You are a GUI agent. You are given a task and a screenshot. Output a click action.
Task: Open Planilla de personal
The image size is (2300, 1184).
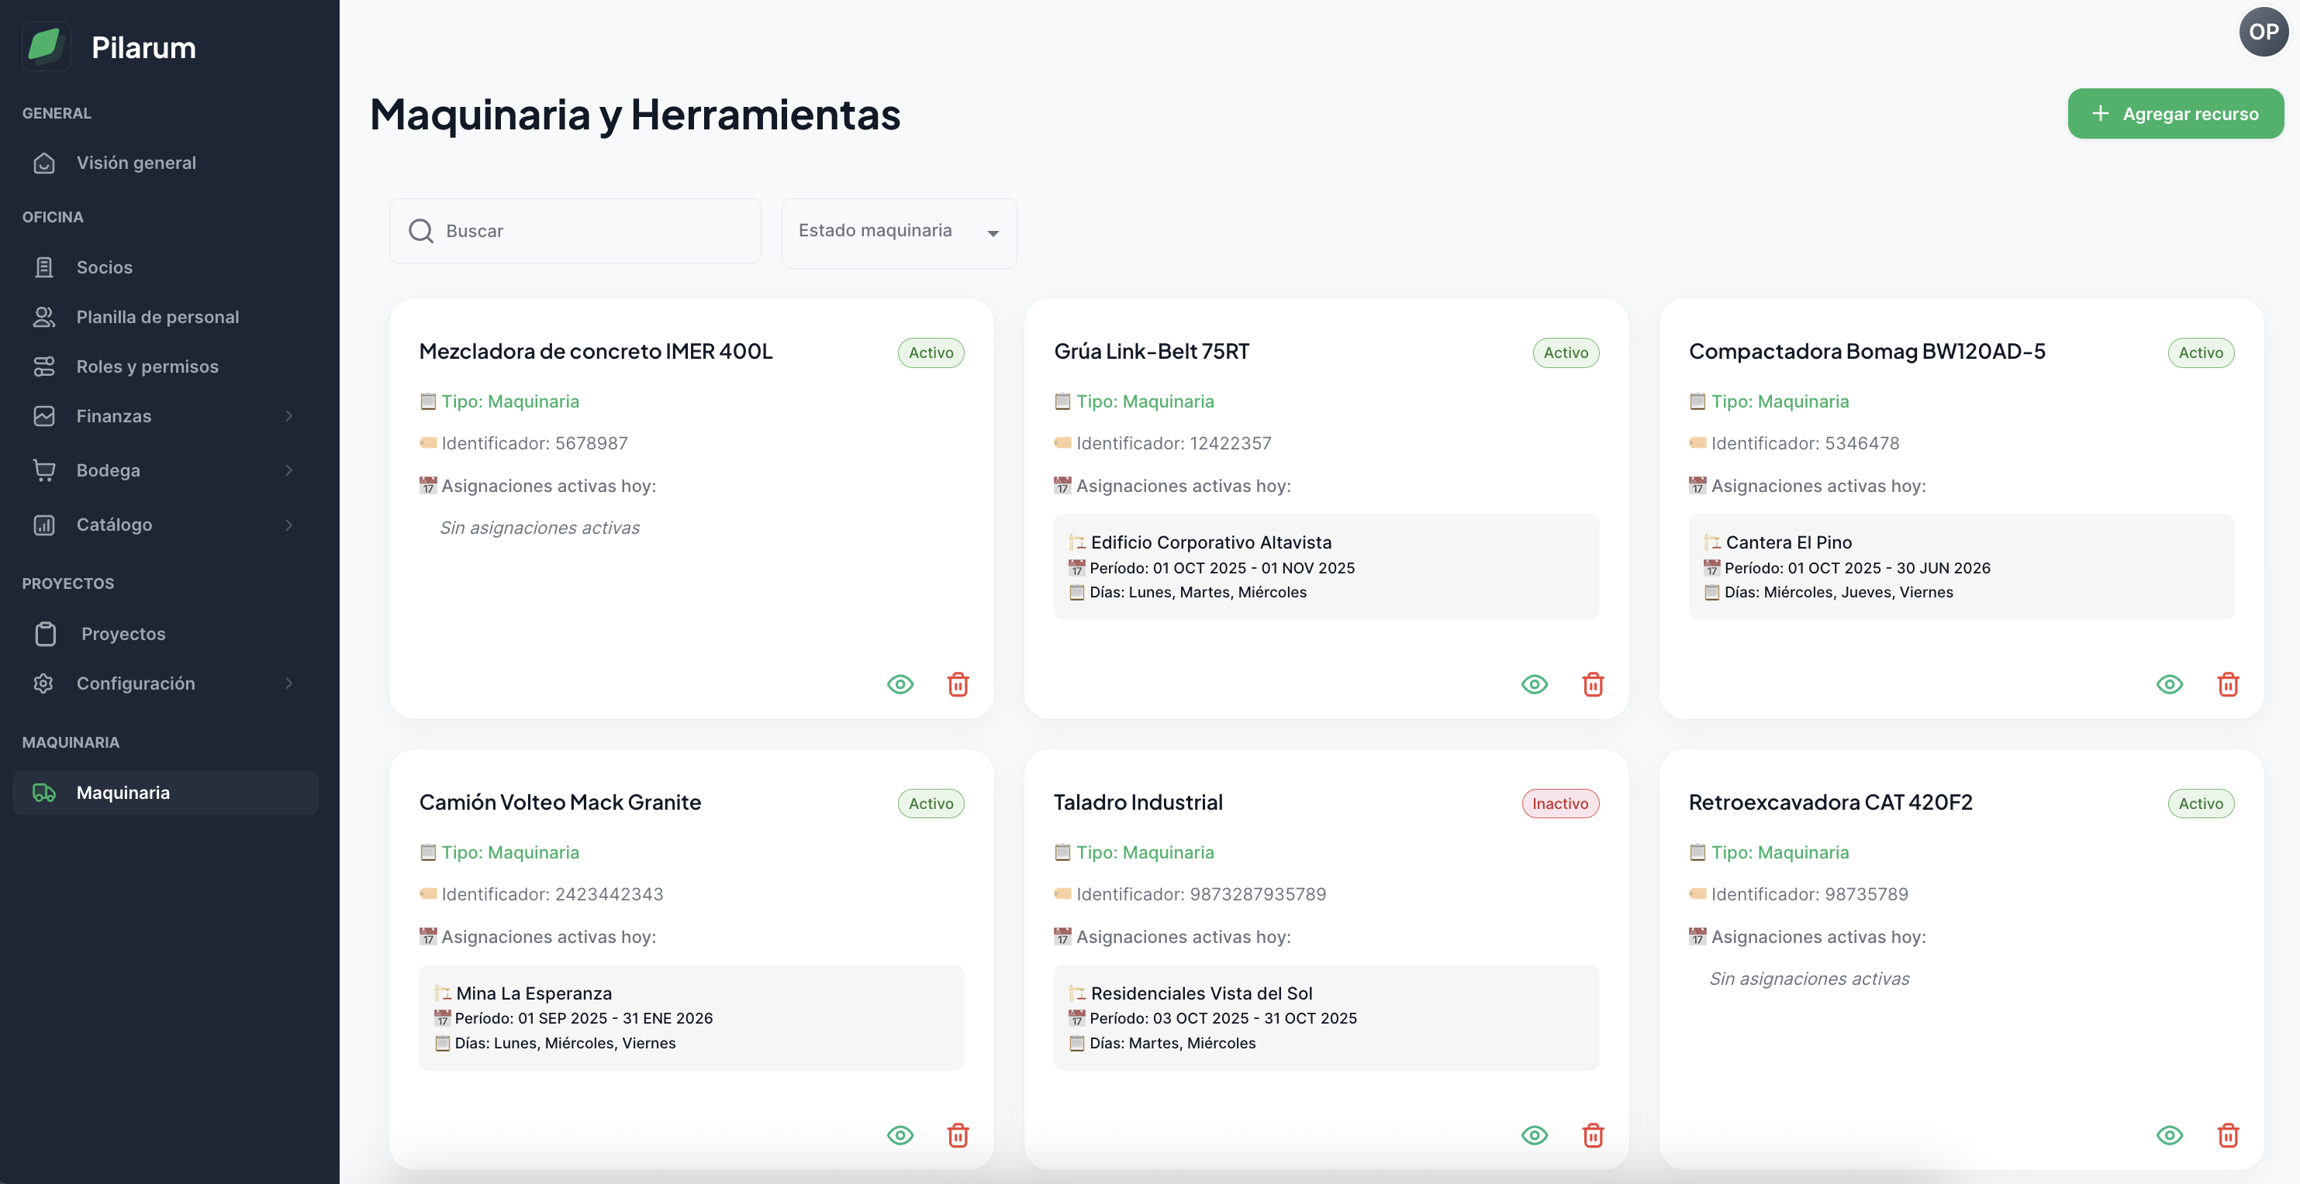click(x=157, y=316)
